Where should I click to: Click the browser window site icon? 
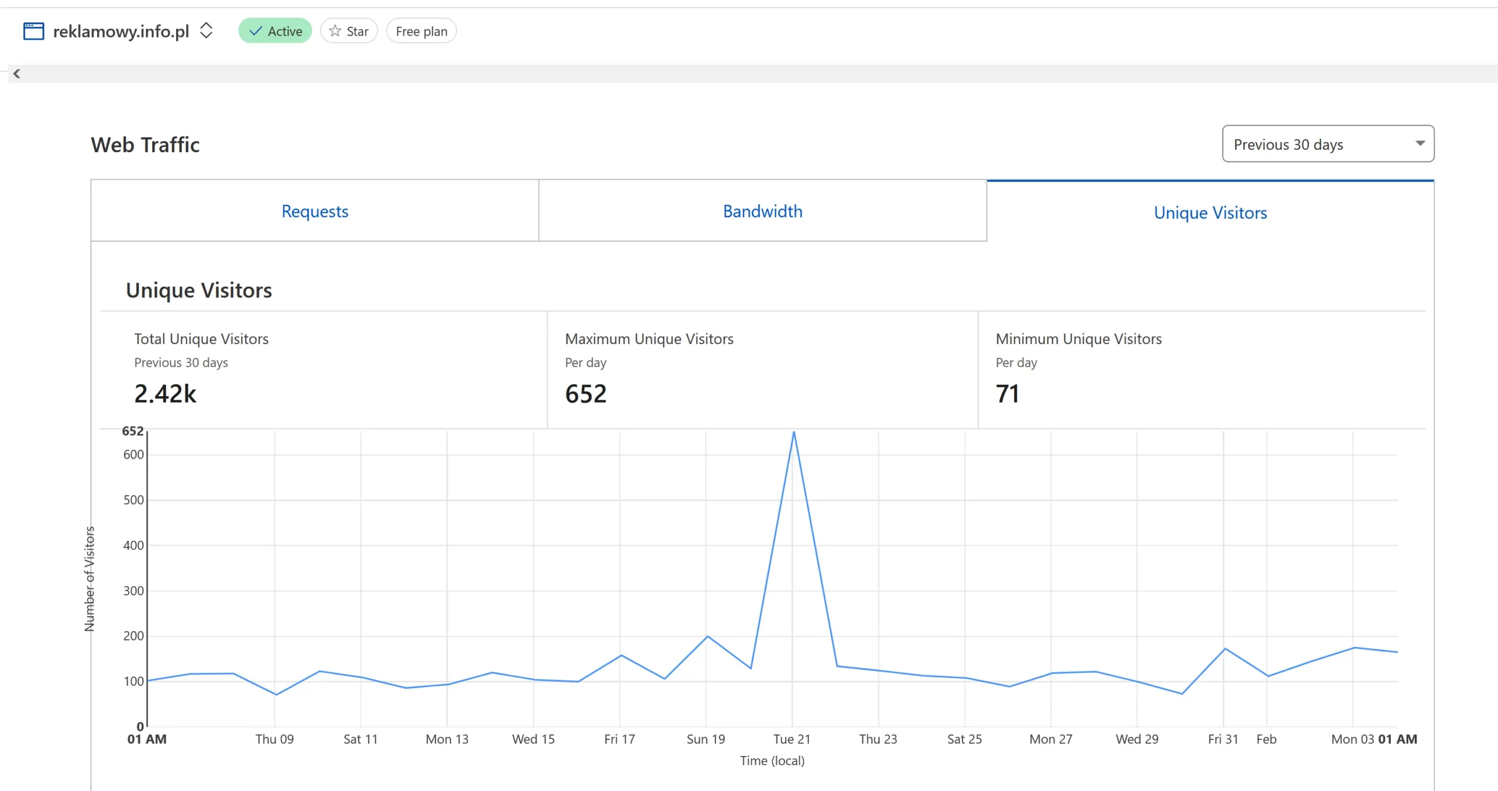pos(33,31)
